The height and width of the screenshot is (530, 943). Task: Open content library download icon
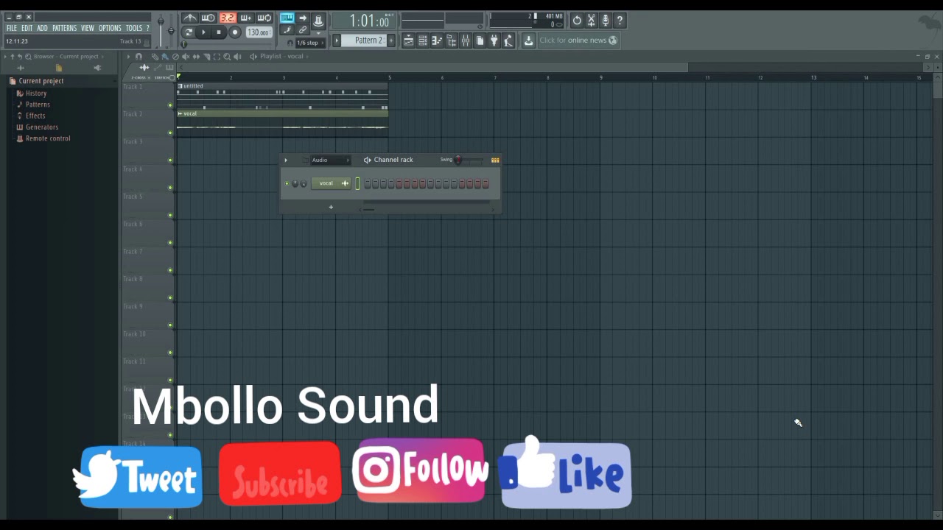[528, 40]
